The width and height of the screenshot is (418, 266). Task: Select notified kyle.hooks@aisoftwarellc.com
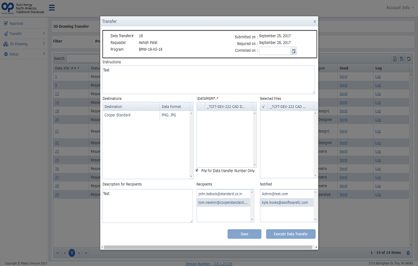click(x=287, y=202)
